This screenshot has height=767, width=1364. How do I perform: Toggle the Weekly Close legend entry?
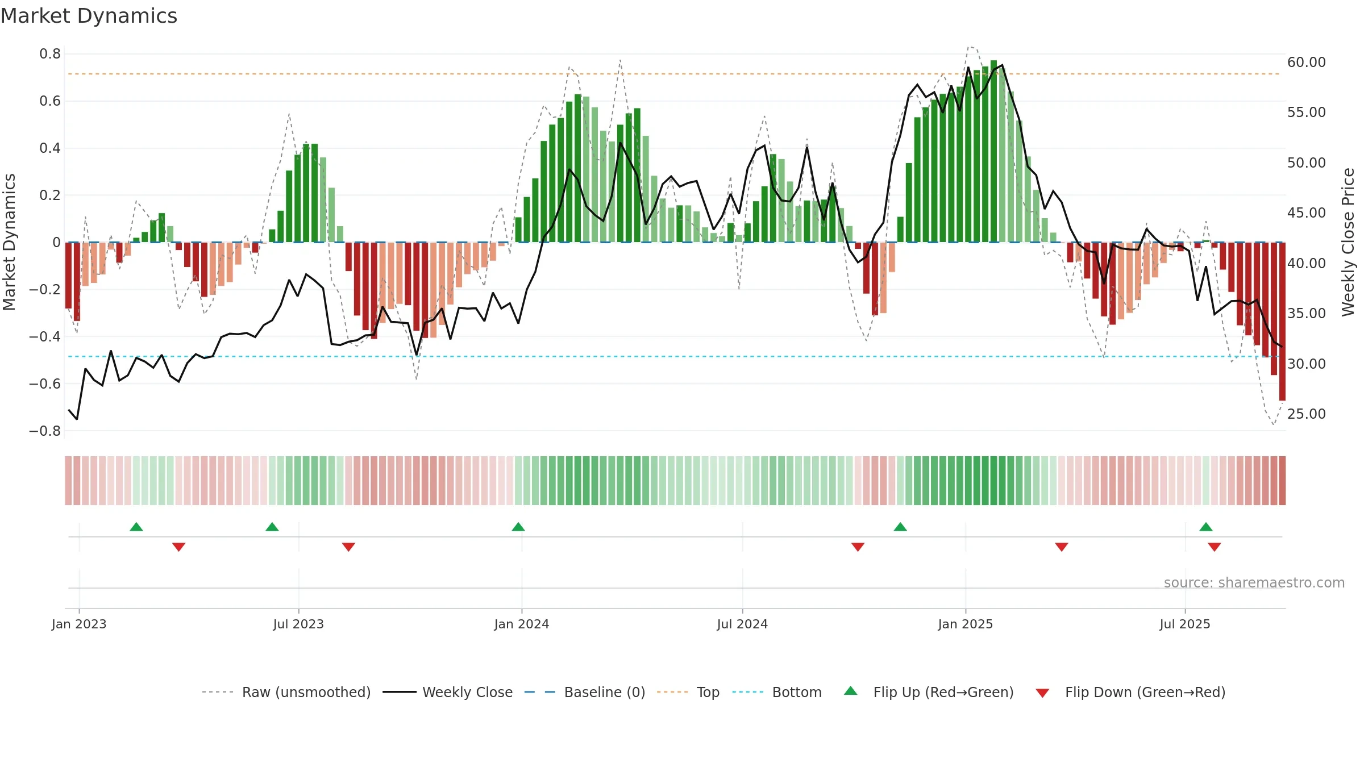448,692
